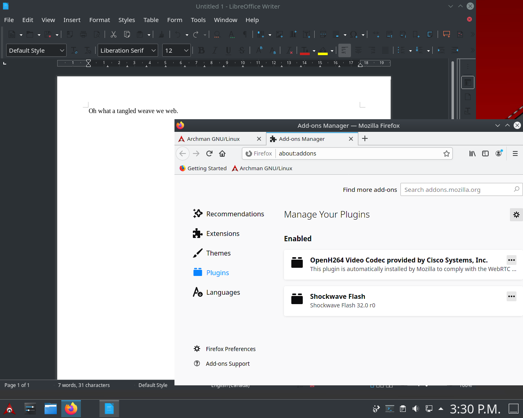Screen dimensions: 523x418
Task: Expand the Insert Table dropdown arrow
Action: point(270,35)
